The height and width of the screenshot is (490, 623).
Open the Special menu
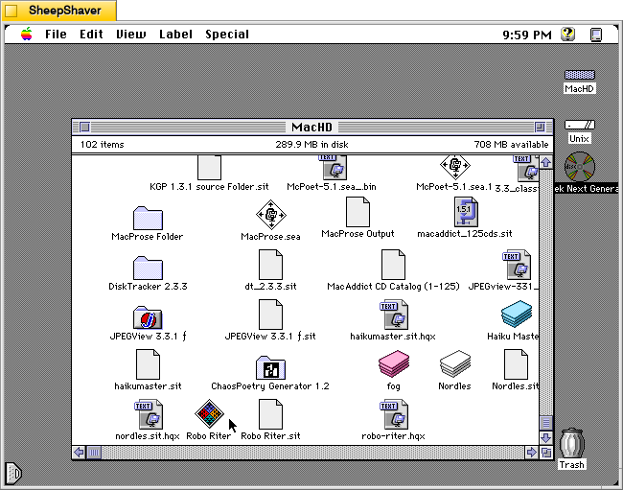click(227, 35)
